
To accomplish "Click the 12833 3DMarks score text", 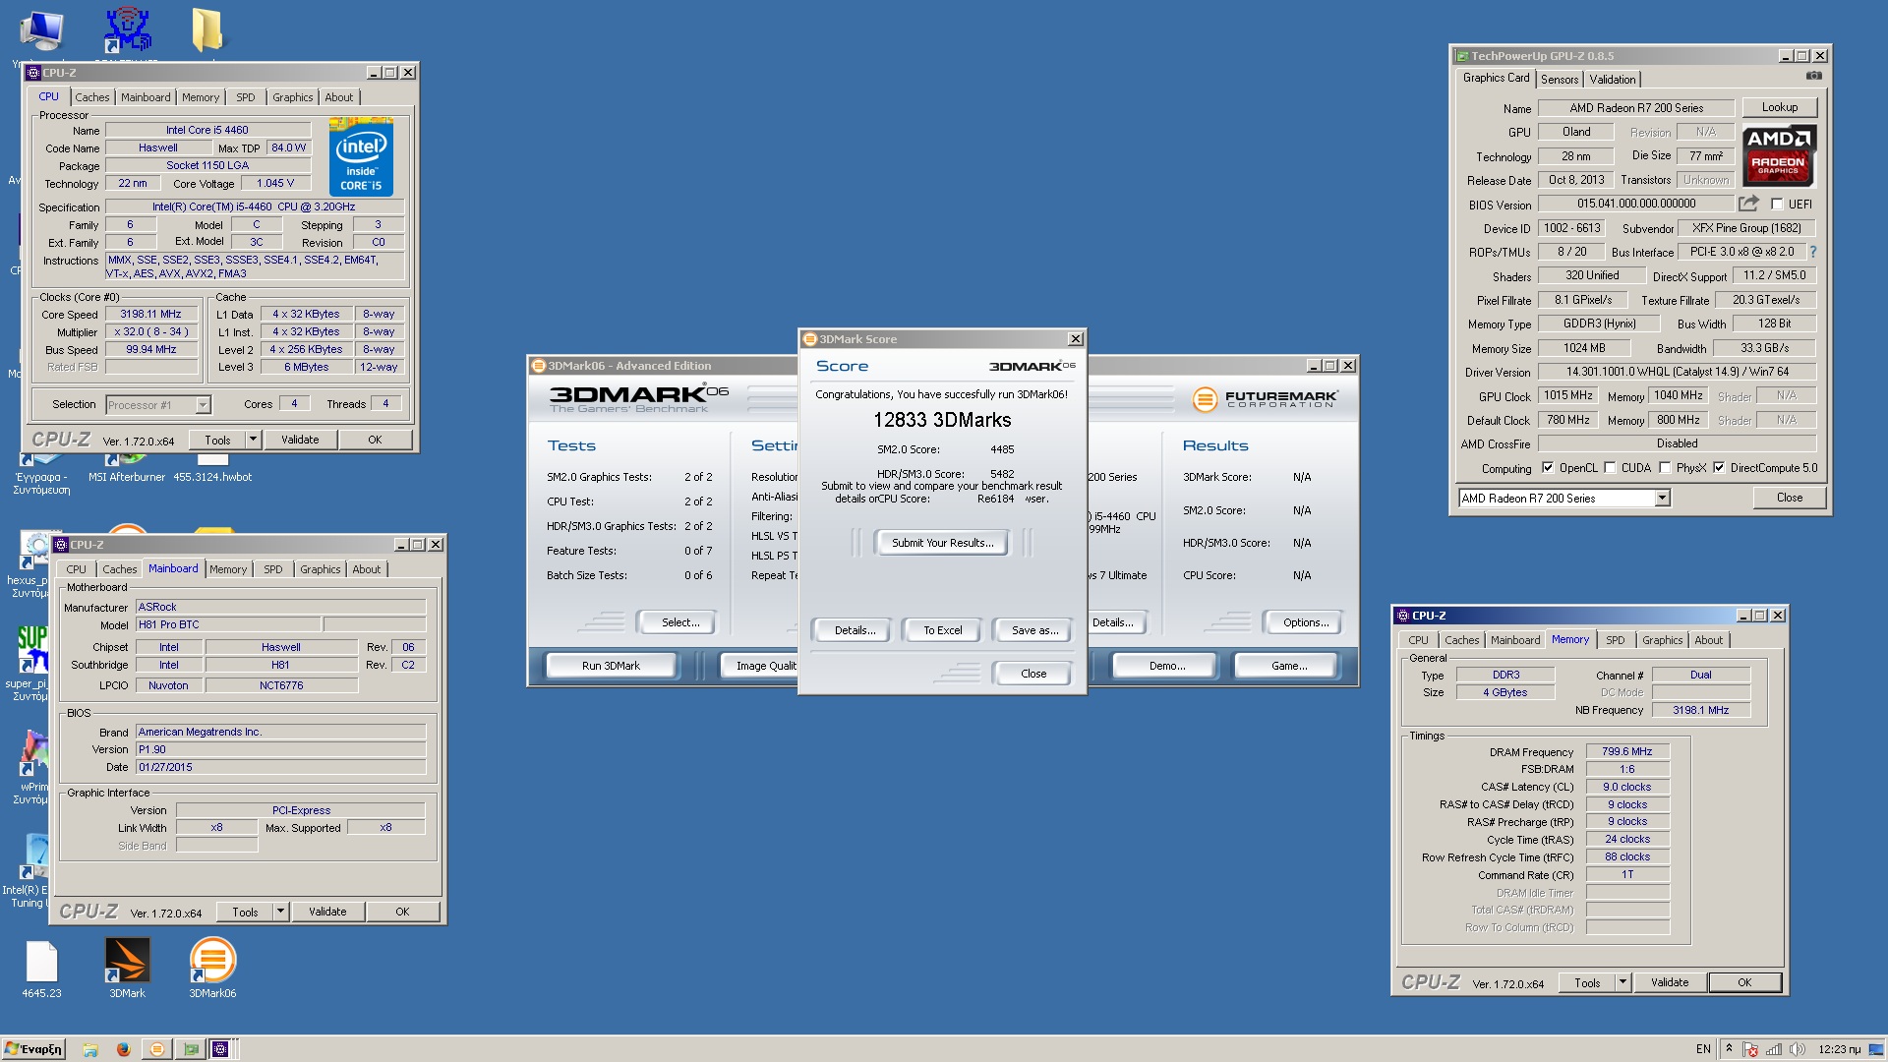I will tap(942, 420).
